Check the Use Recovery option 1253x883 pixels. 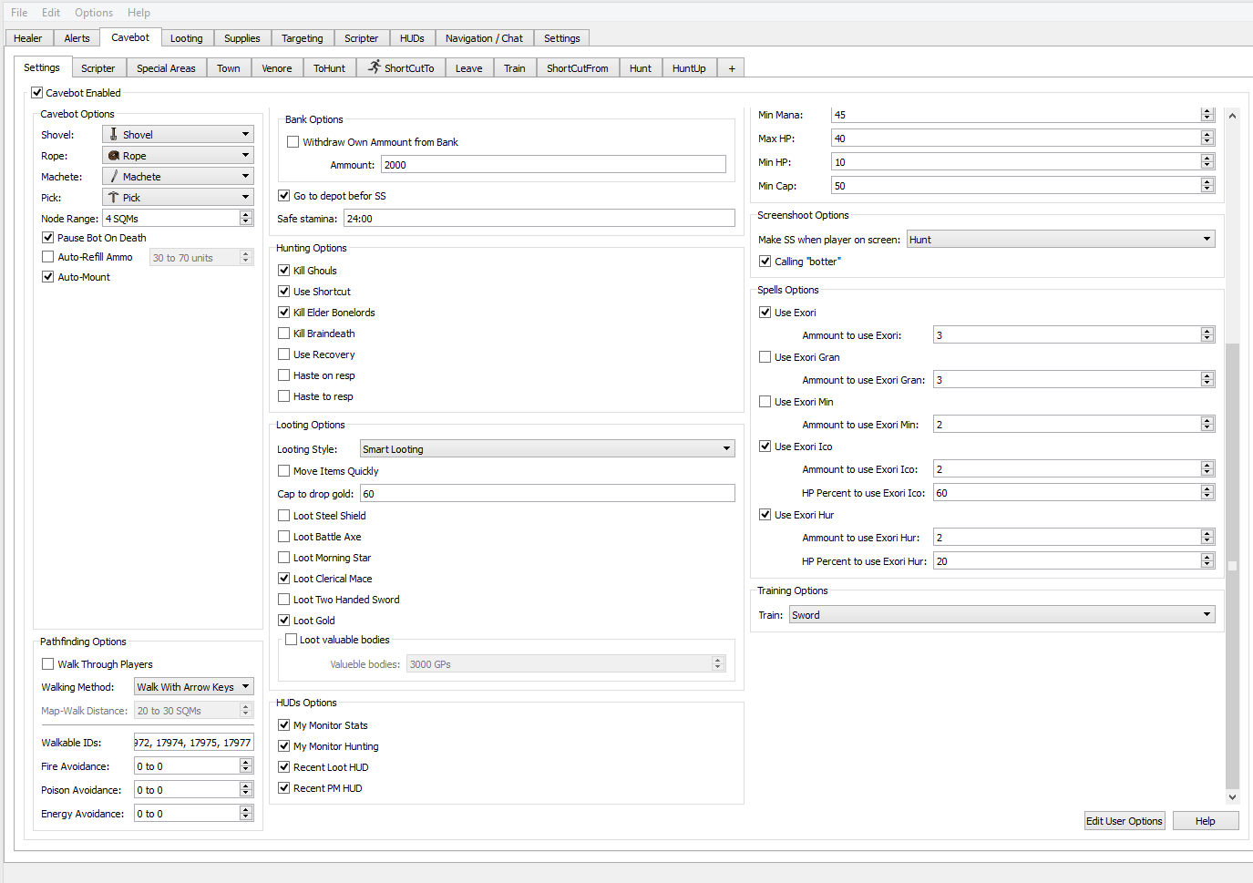284,354
